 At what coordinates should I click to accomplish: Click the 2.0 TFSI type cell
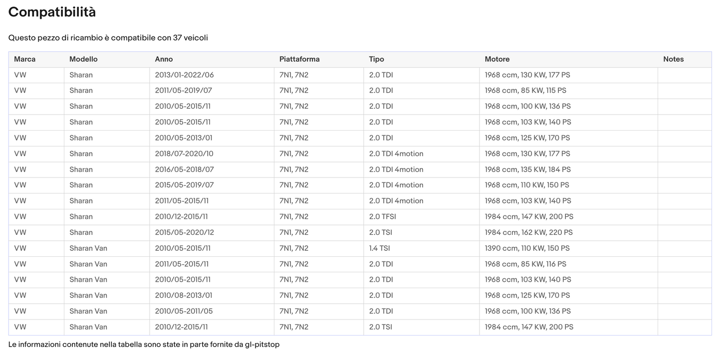click(x=382, y=216)
